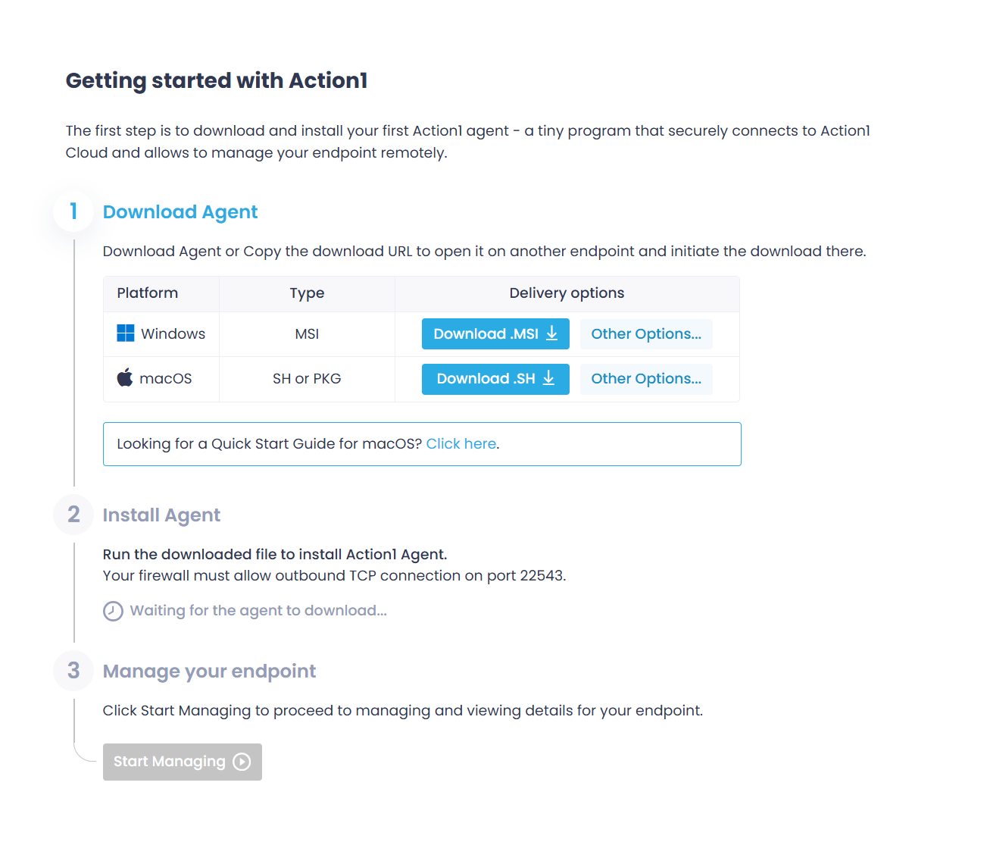Expand the Download Agent section heading

pos(180,212)
